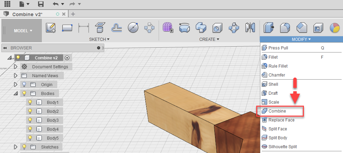Click the Appearance color ball icon
343x153 pixels.
coord(335,28)
